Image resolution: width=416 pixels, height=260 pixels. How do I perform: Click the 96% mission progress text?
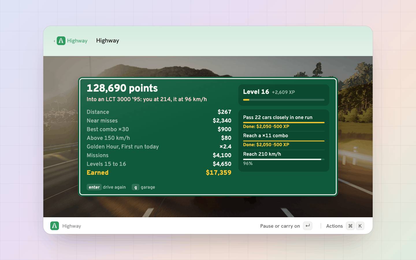point(248,164)
